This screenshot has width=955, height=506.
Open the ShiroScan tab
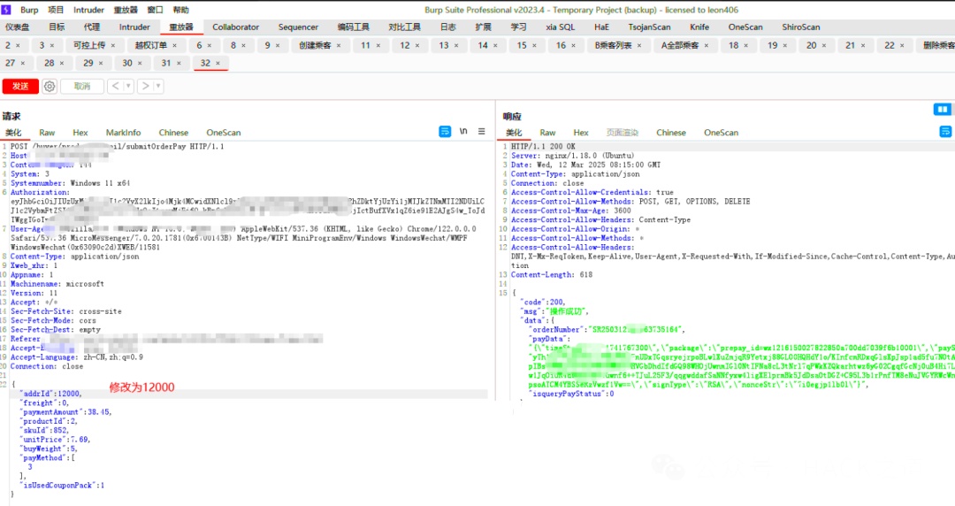tap(801, 27)
